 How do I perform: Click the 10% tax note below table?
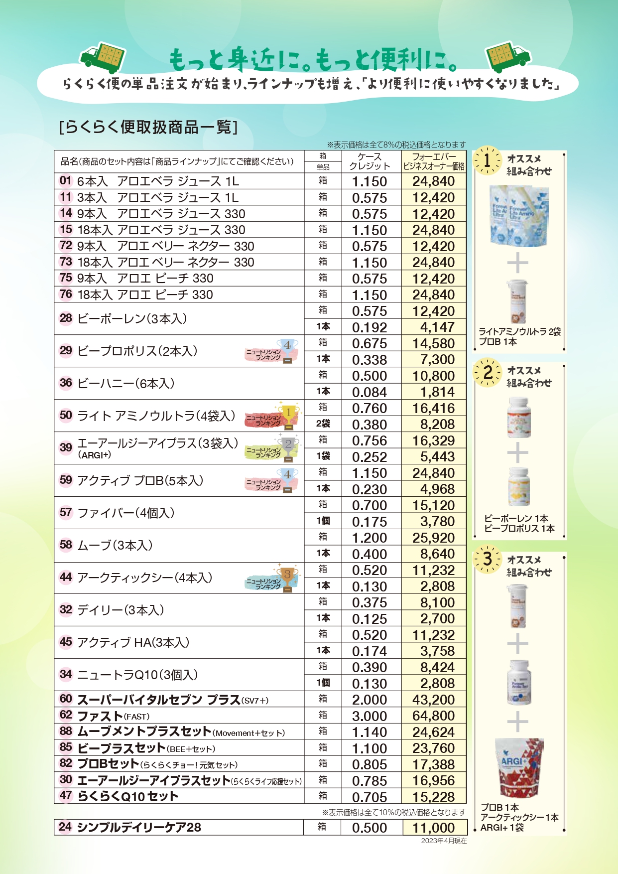[x=394, y=812]
